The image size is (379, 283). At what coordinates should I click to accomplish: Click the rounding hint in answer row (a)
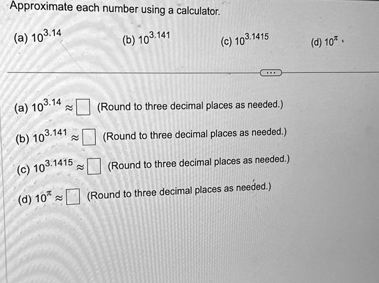click(190, 106)
